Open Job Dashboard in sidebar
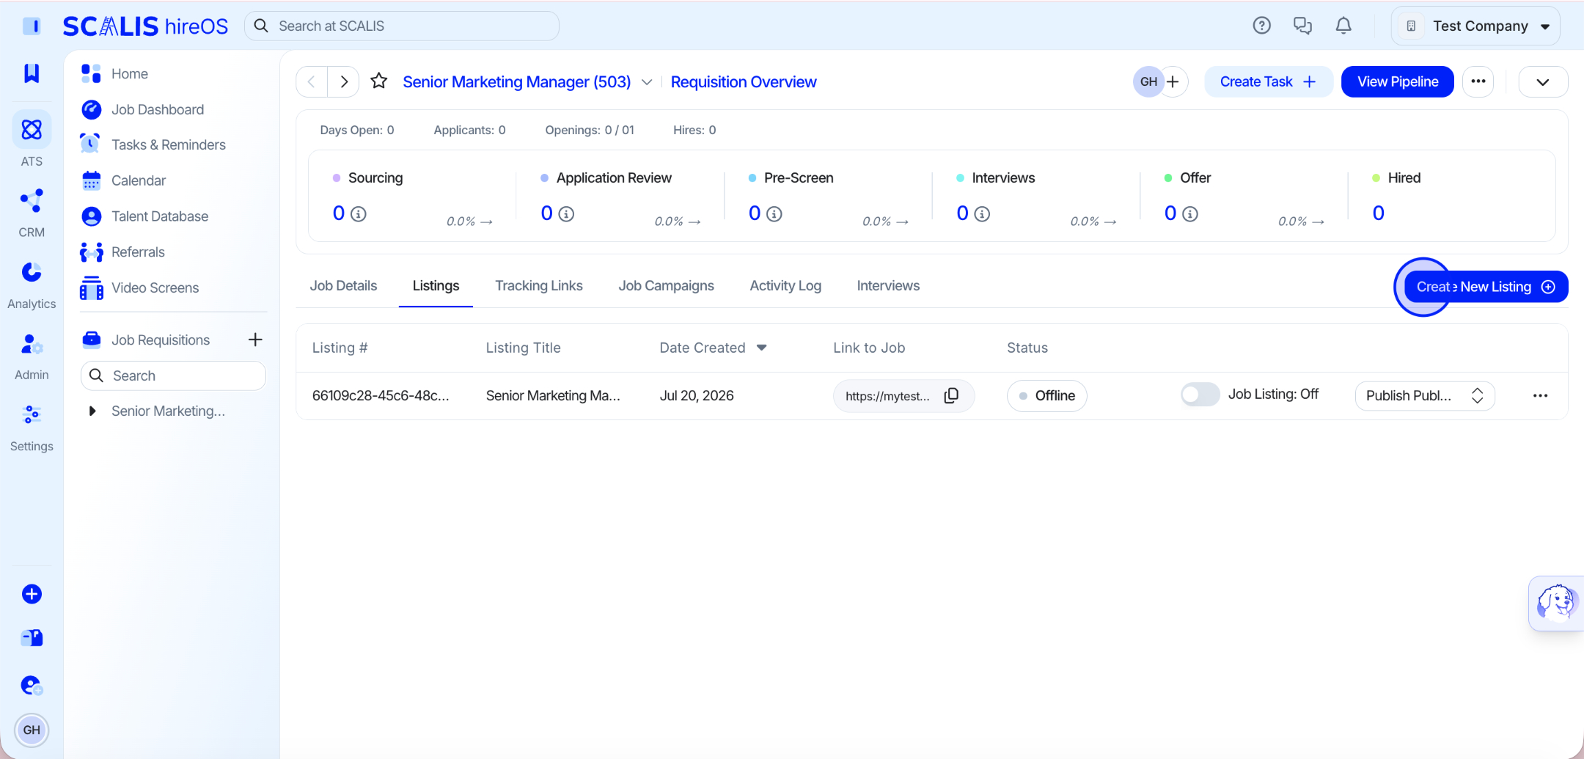The width and height of the screenshot is (1584, 759). (158, 109)
